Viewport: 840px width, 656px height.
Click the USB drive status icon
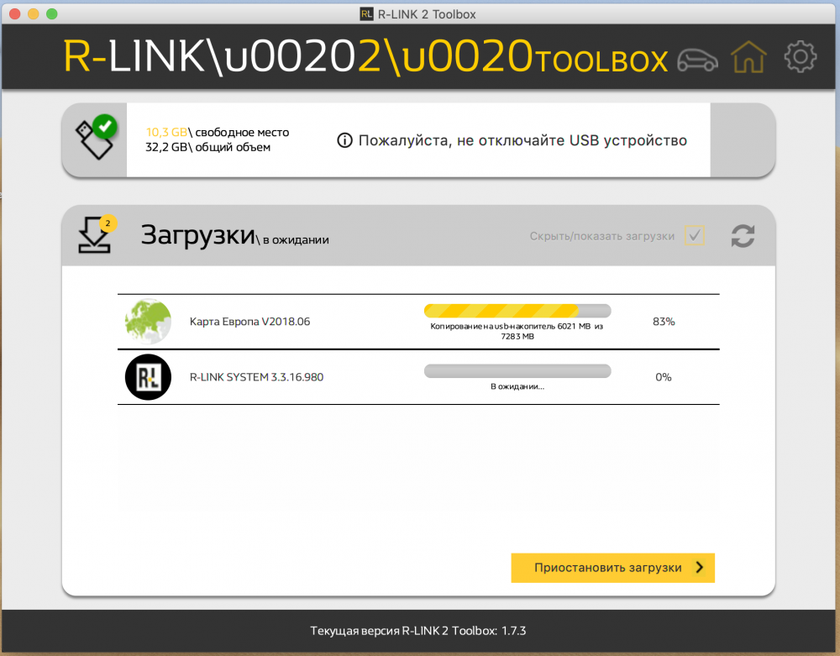point(96,137)
